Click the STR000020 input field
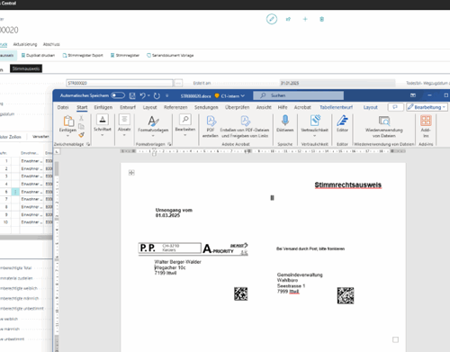Screen dimensions: 450x352 pyautogui.click(x=120, y=83)
